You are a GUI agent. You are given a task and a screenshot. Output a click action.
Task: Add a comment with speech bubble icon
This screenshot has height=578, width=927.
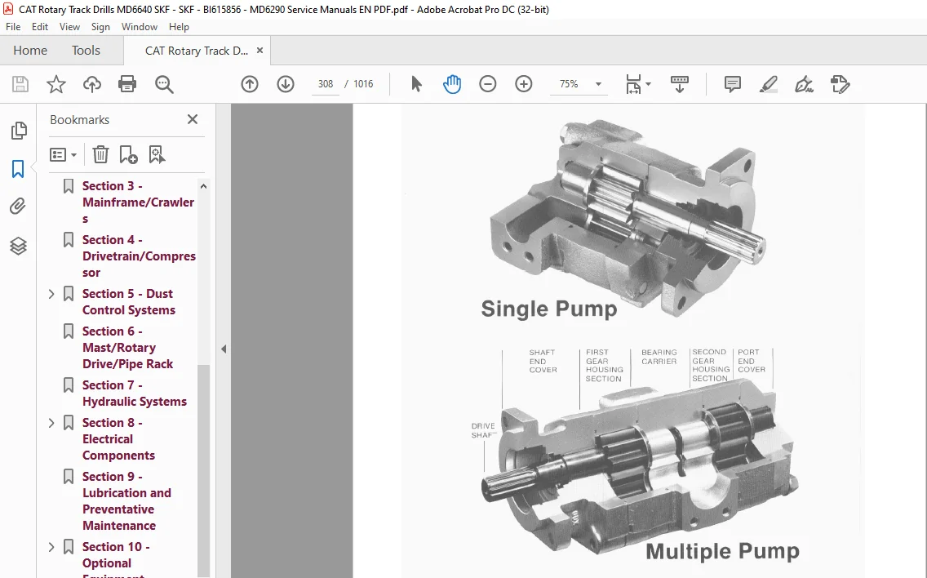pyautogui.click(x=733, y=84)
